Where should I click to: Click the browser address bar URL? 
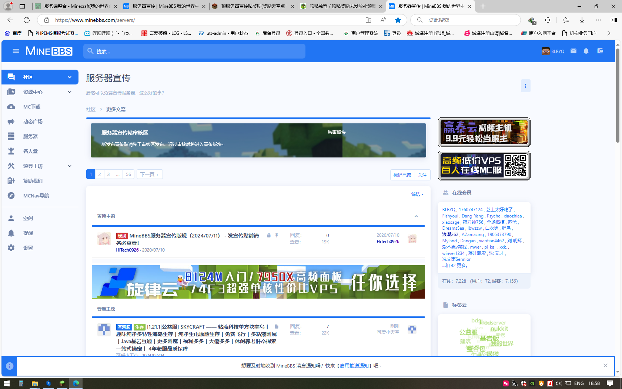95,20
